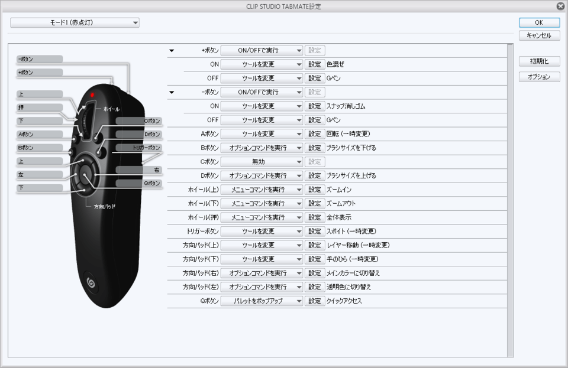Image resolution: width=568 pixels, height=368 pixels.
Task: Click the vertical scrollbar of settings list
Action: (510, 200)
